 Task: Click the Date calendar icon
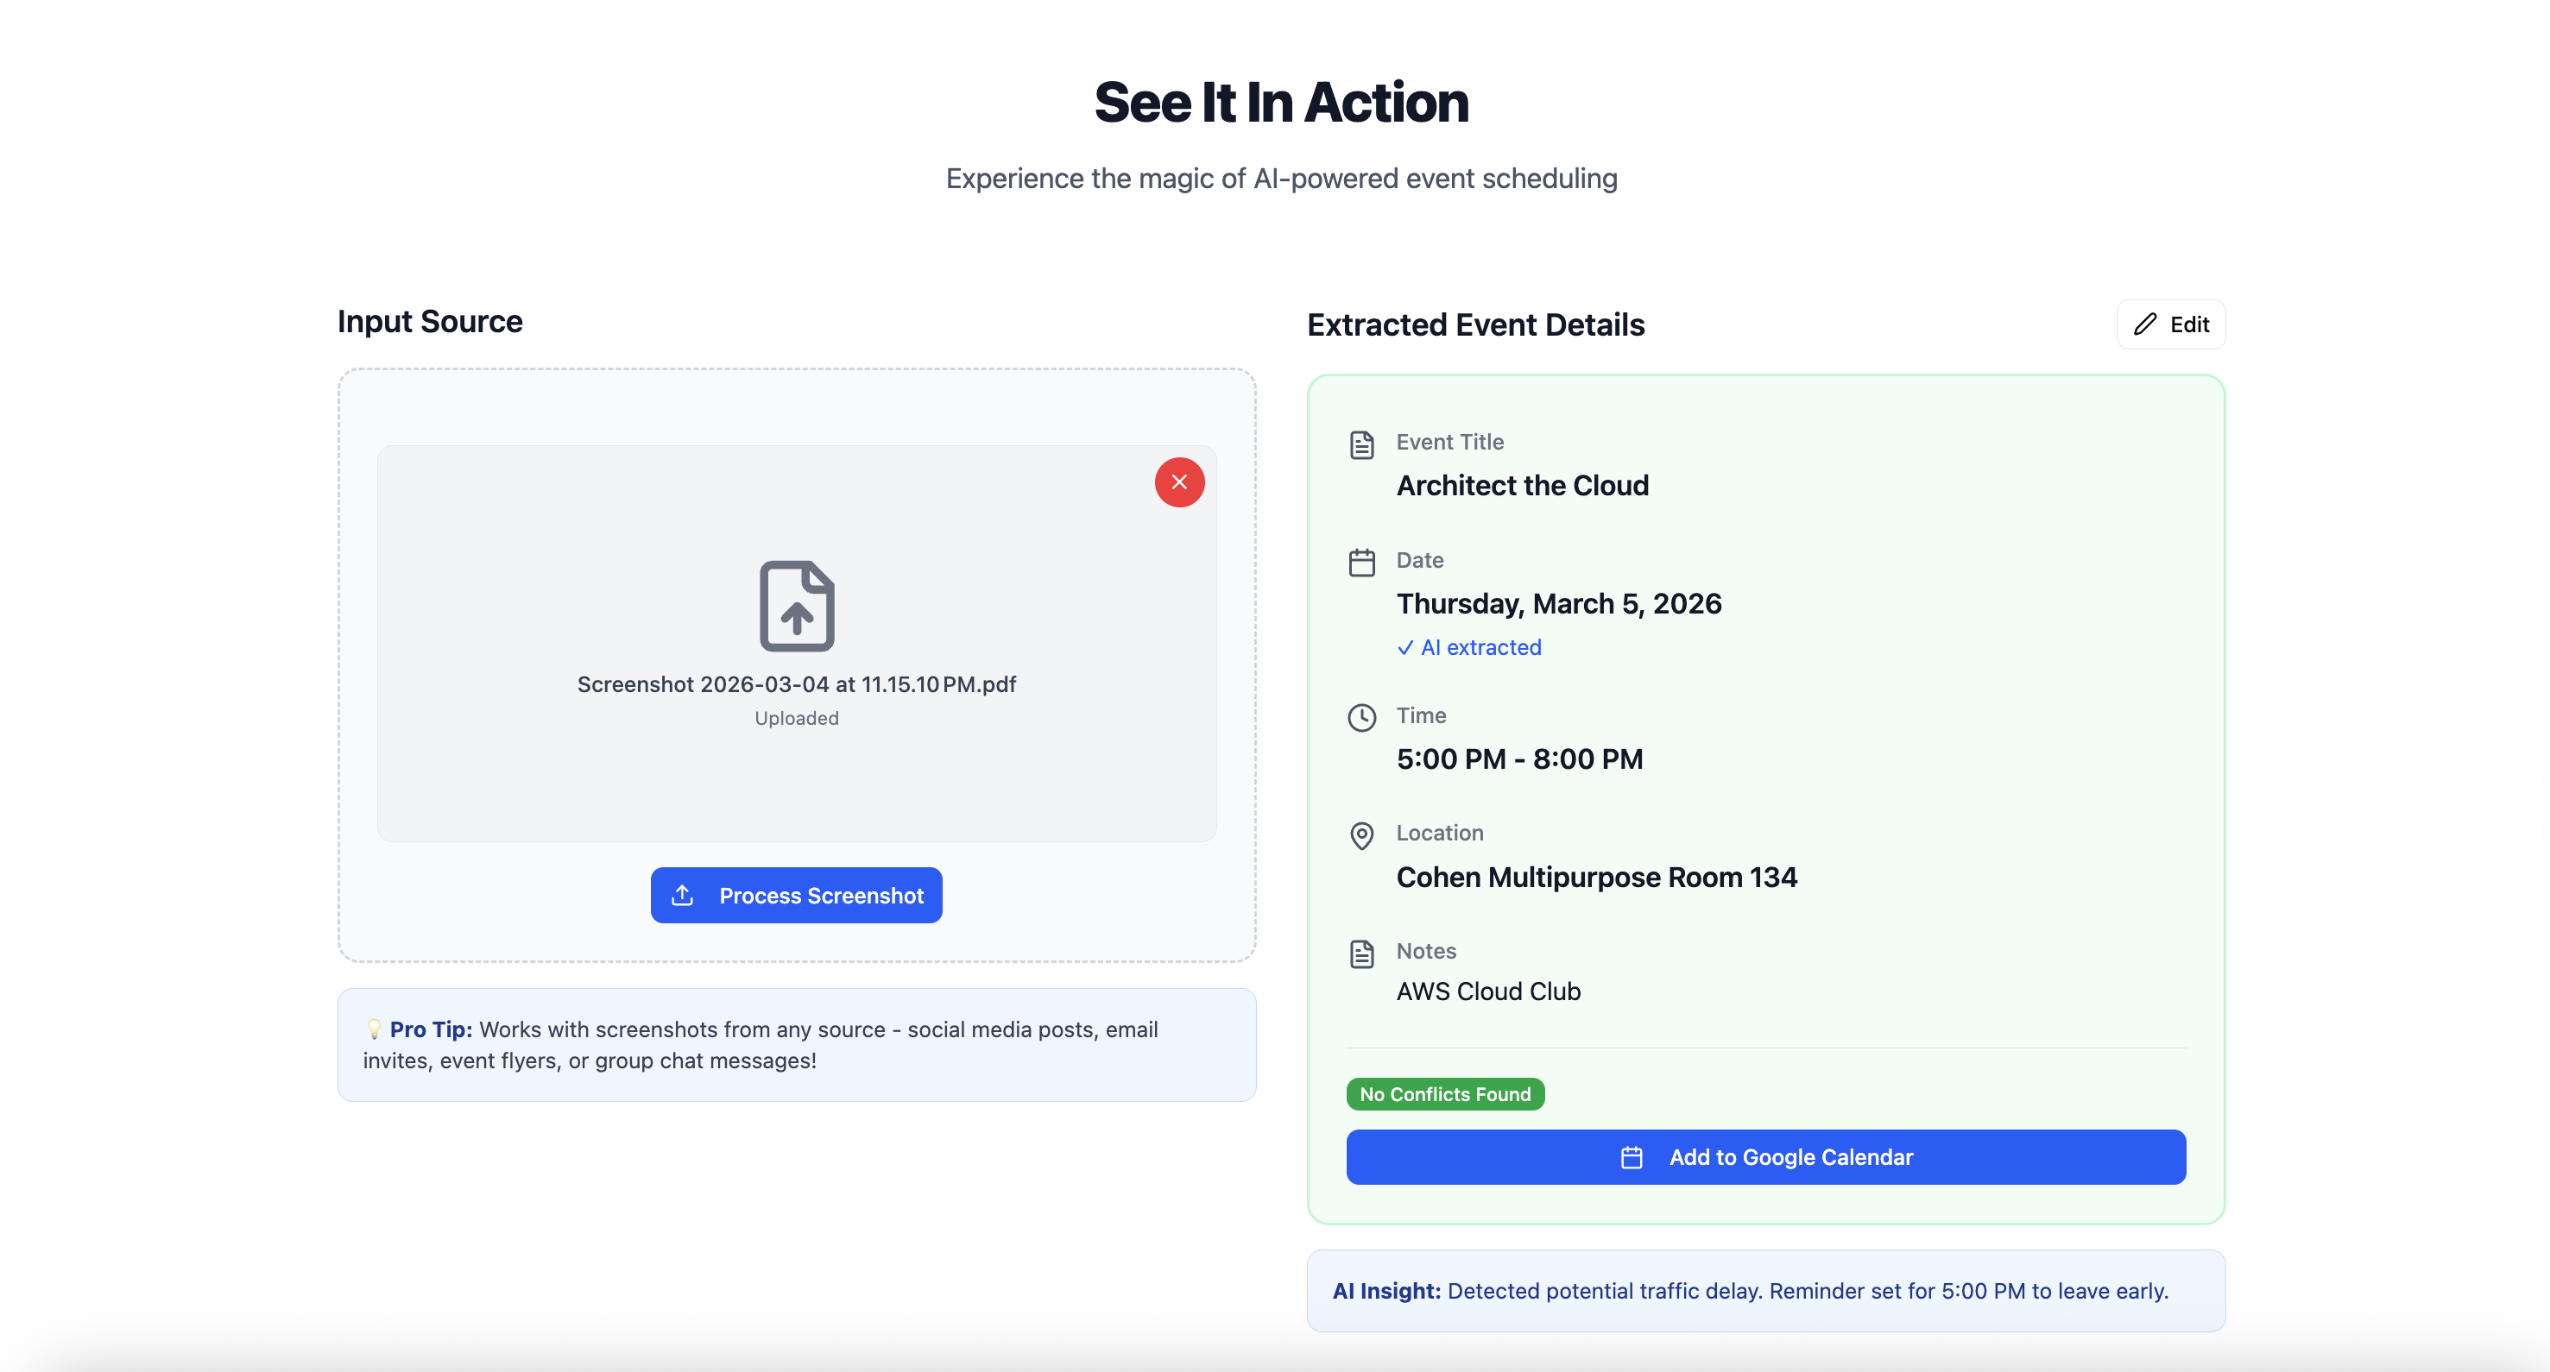click(1361, 563)
